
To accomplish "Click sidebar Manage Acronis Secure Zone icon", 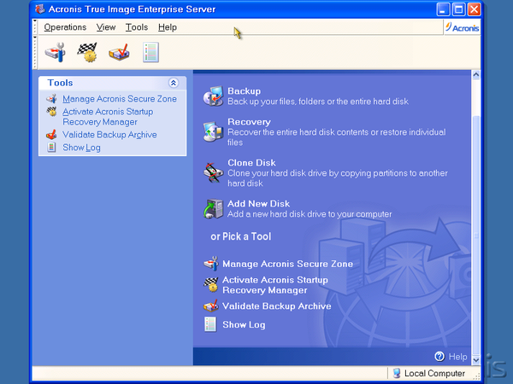I will (x=51, y=99).
